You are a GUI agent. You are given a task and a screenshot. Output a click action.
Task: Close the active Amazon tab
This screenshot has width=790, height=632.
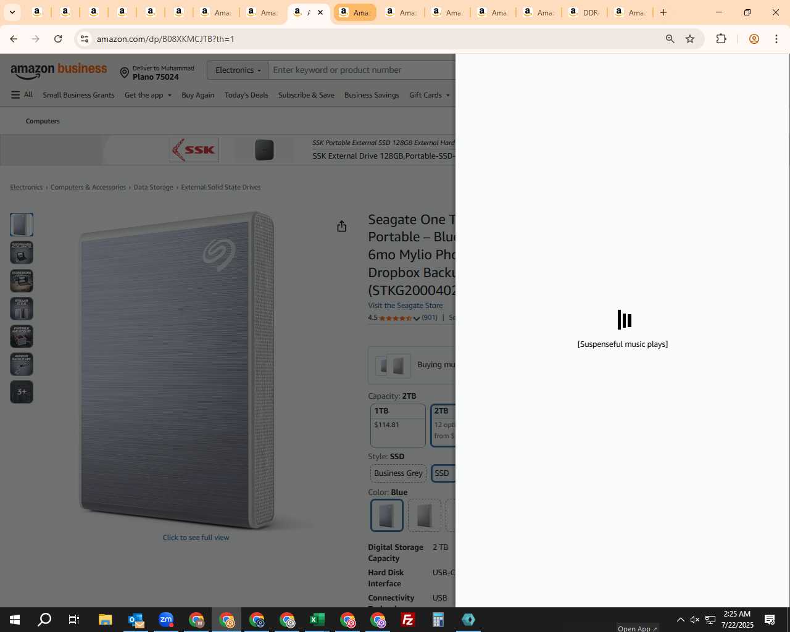(320, 12)
